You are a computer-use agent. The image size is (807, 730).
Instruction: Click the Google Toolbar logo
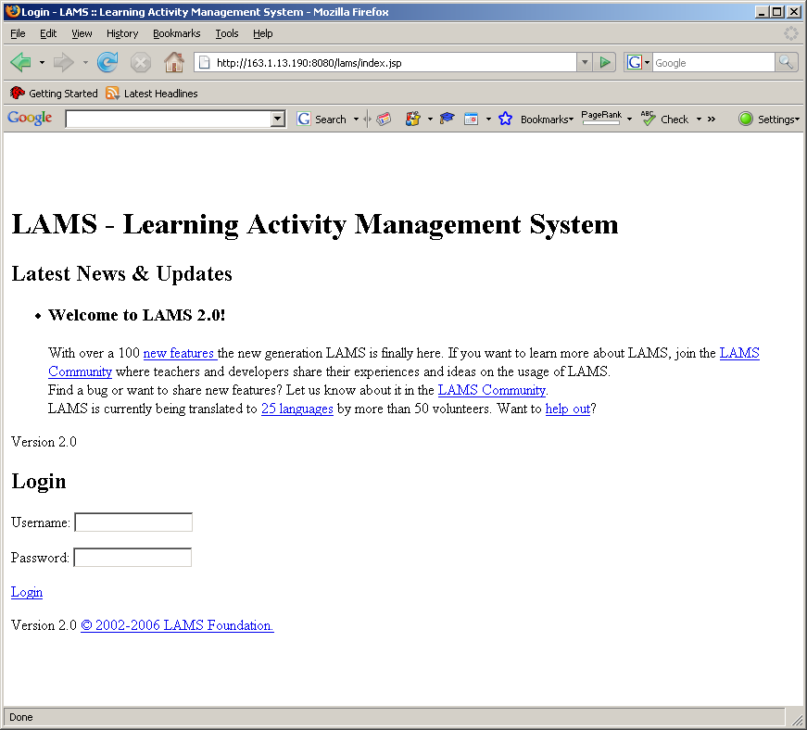[30, 119]
